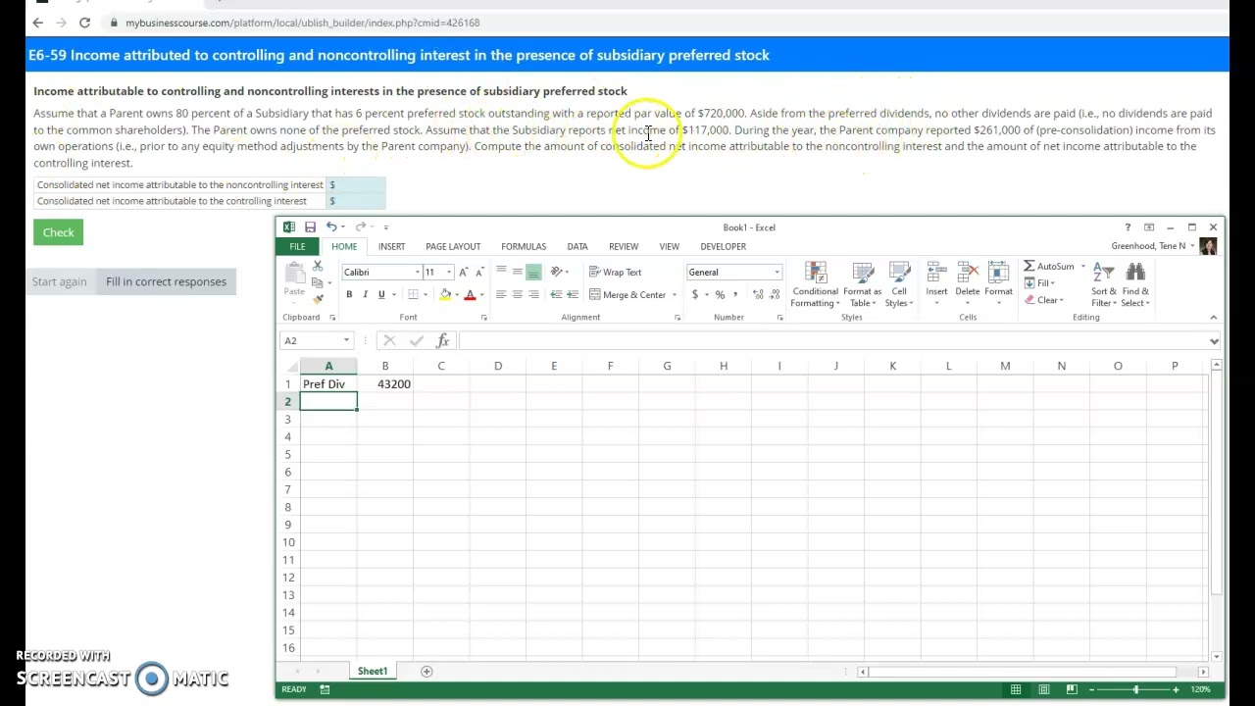Open the font name Calibri dropdown
Image resolution: width=1255 pixels, height=706 pixels.
(x=418, y=272)
